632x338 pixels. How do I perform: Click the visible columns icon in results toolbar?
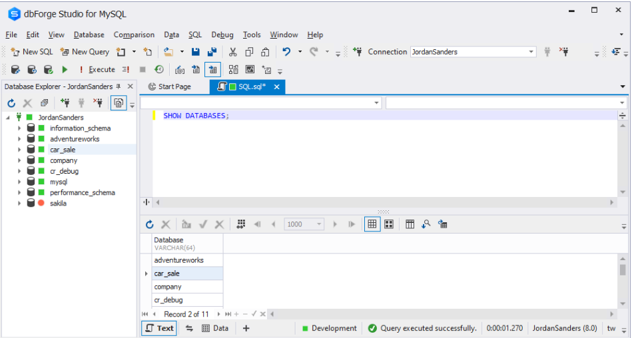pos(410,224)
